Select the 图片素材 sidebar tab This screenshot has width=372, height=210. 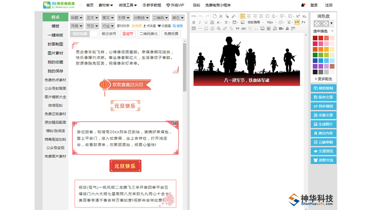[56, 53]
